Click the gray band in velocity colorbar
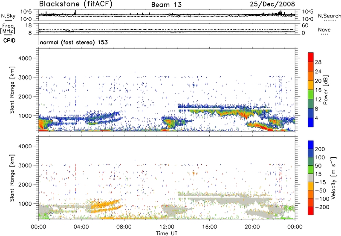Screen dimensions: 341x236 311,178
